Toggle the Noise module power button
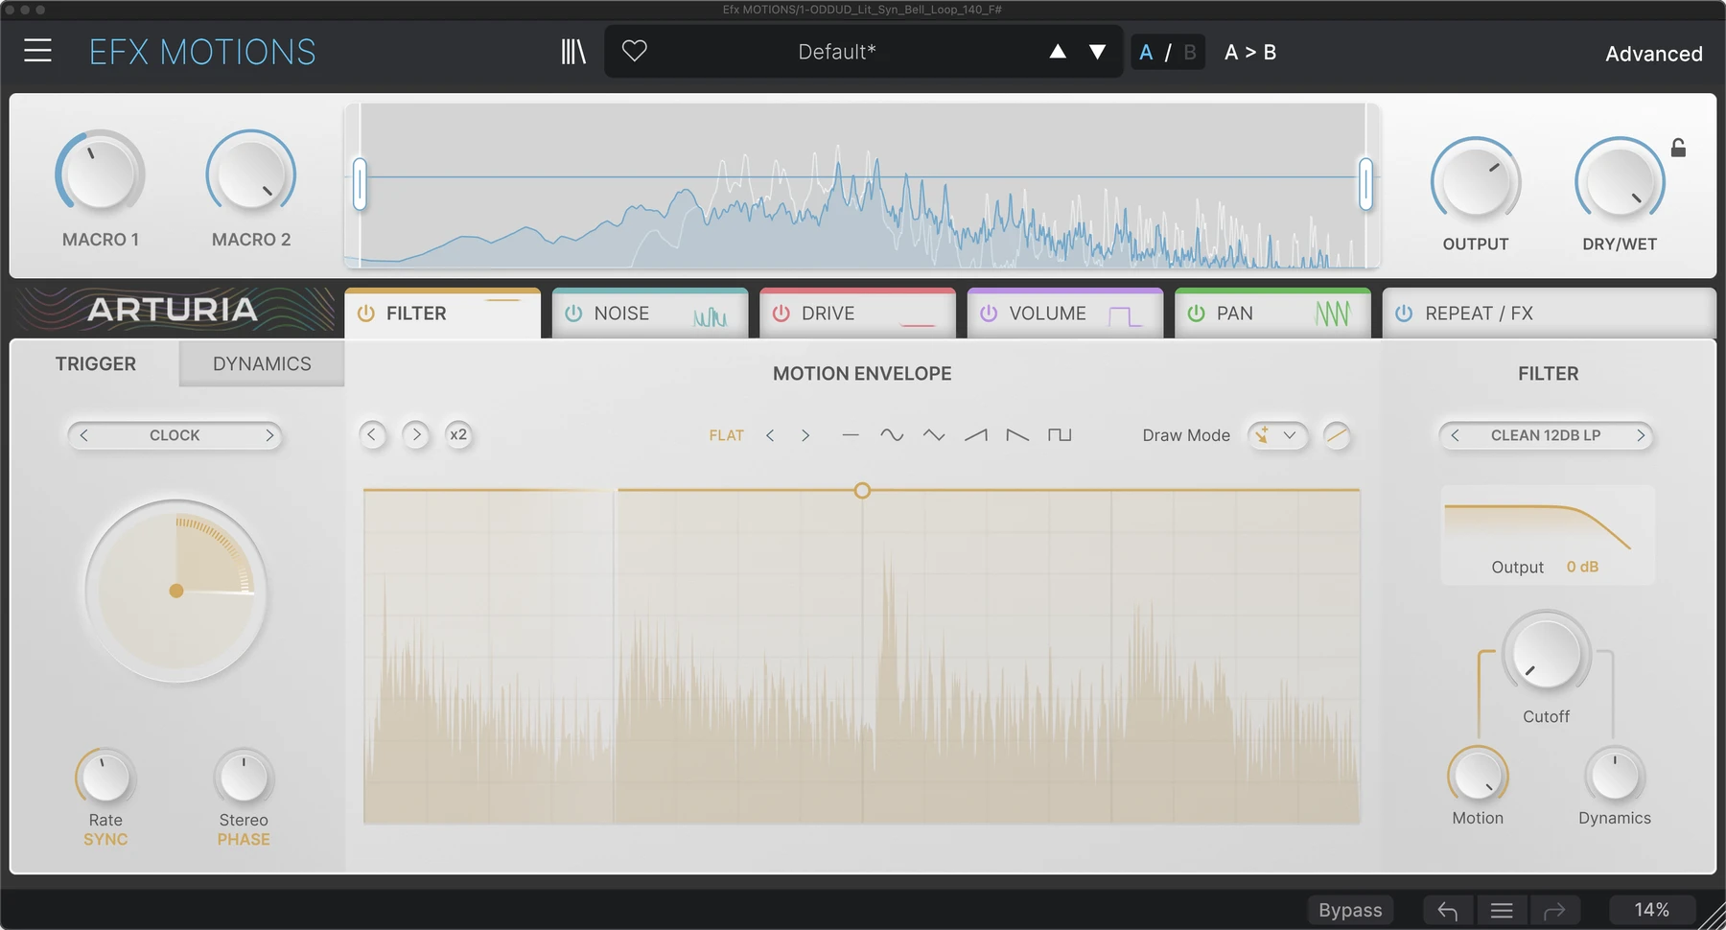Screen dimensions: 1726x930 [x=573, y=314]
